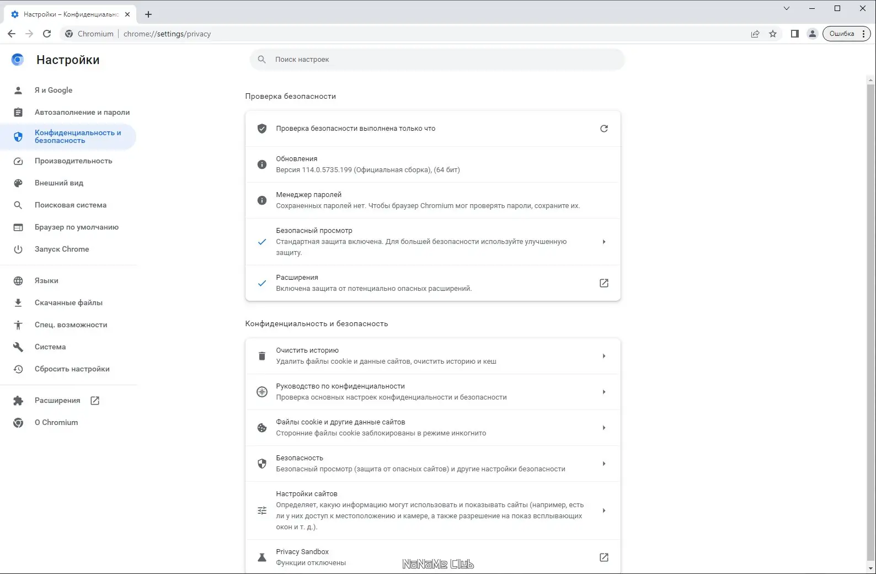
Task: Expand cookies and site data row
Action: 604,428
